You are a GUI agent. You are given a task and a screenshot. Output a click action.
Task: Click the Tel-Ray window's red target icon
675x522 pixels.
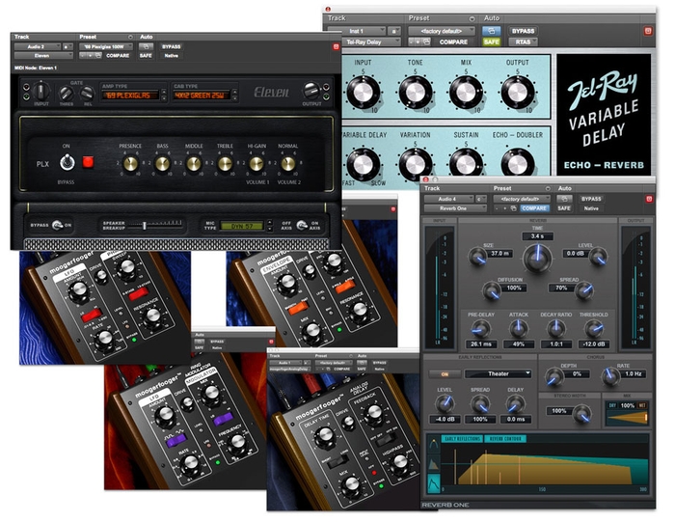pyautogui.click(x=648, y=31)
